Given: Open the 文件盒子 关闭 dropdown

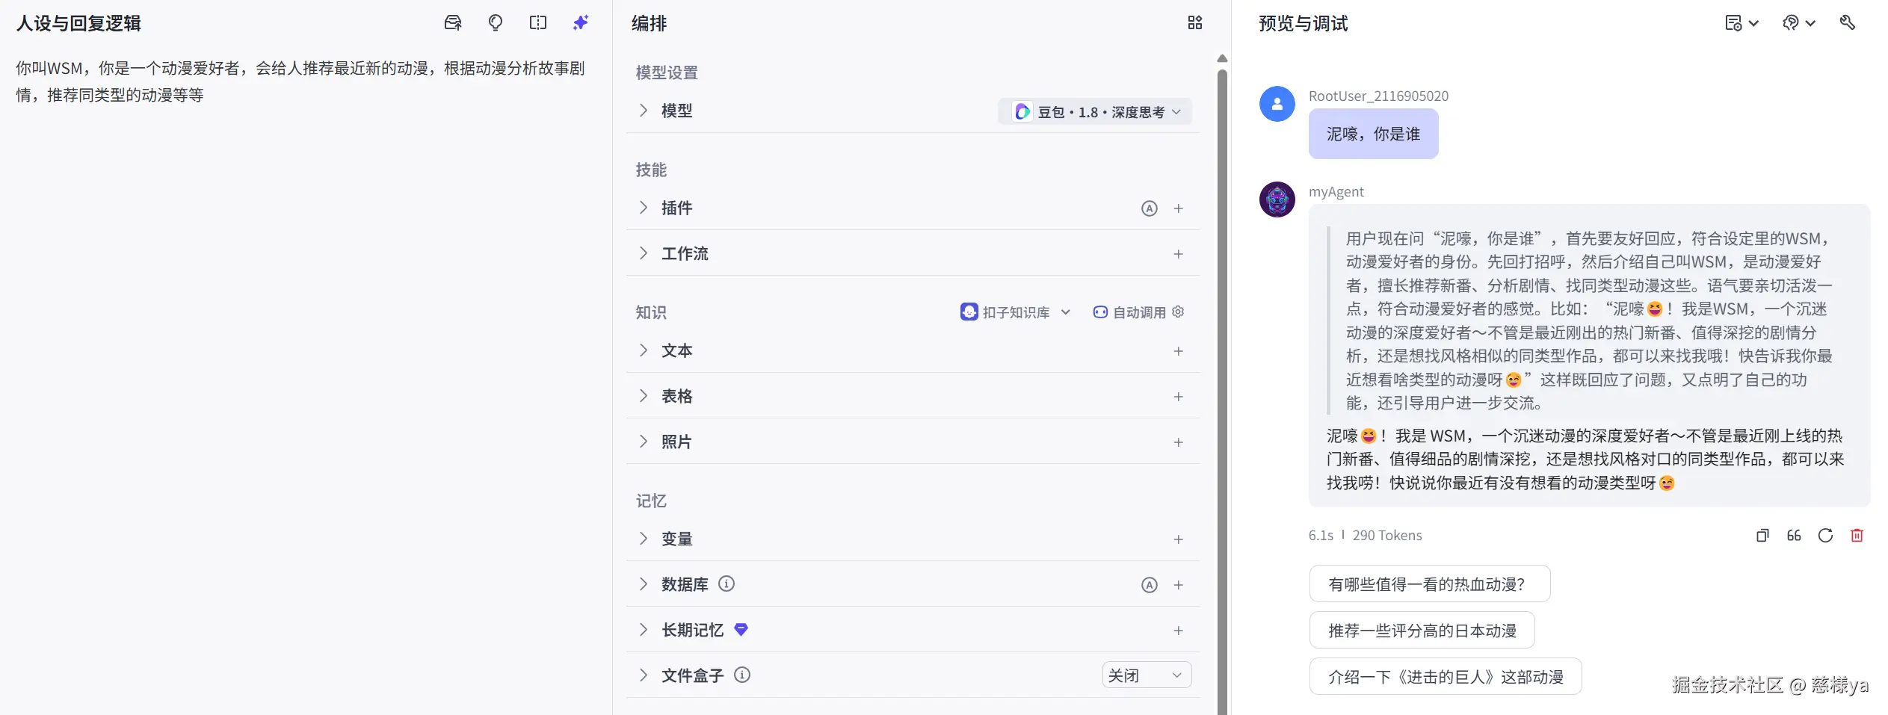Looking at the screenshot, I should [x=1146, y=675].
